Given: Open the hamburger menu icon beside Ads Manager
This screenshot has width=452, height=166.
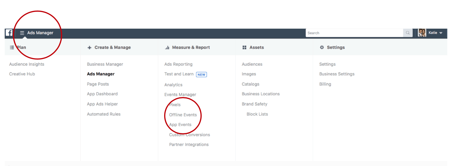Looking at the screenshot, I should coord(22,33).
